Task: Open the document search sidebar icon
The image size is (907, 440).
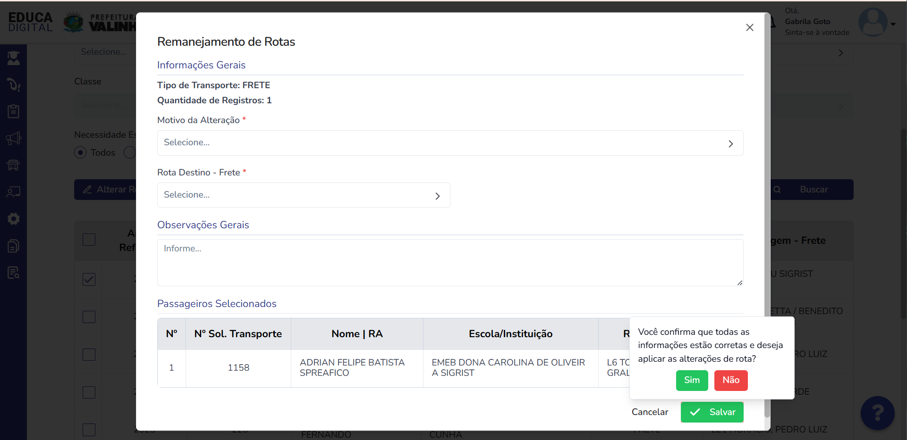Action: [x=13, y=273]
